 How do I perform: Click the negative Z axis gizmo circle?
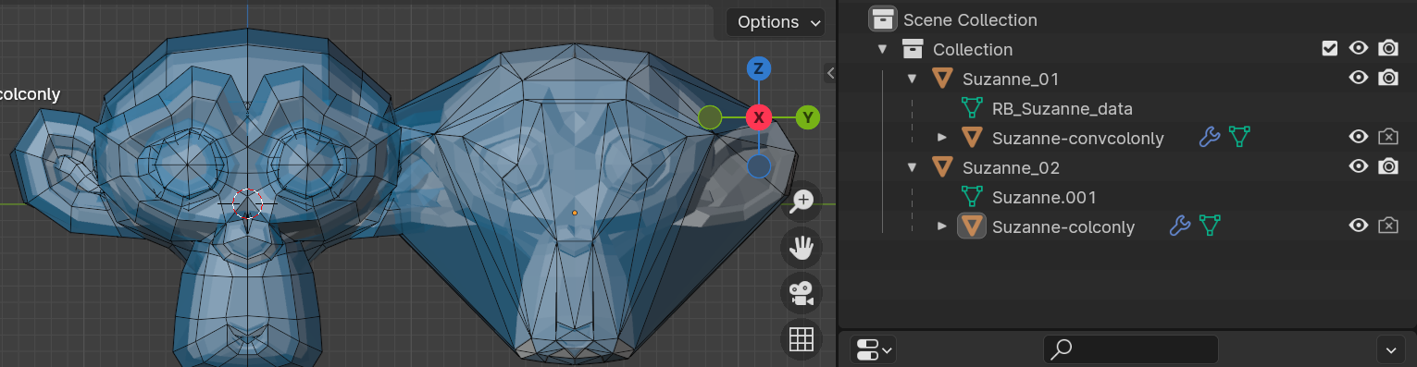(759, 166)
